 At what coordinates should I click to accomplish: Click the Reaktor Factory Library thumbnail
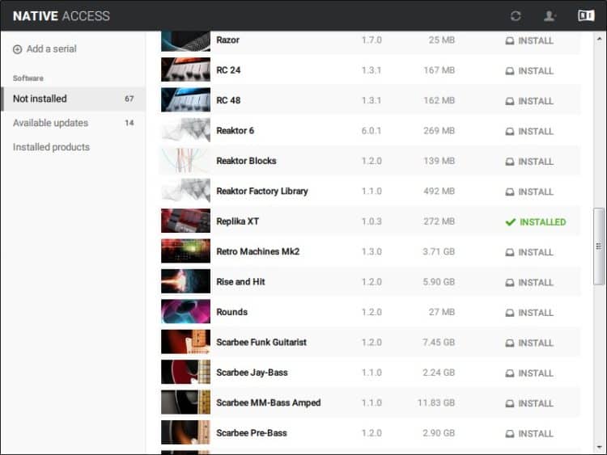(x=185, y=190)
